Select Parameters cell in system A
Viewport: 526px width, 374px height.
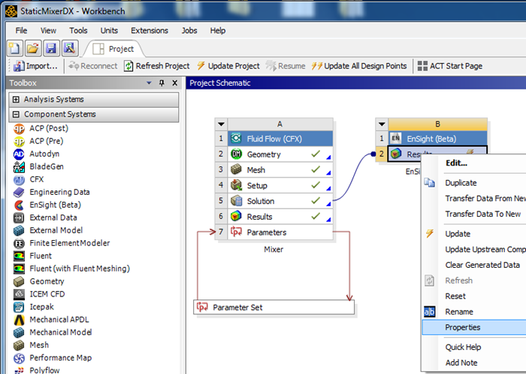[280, 233]
